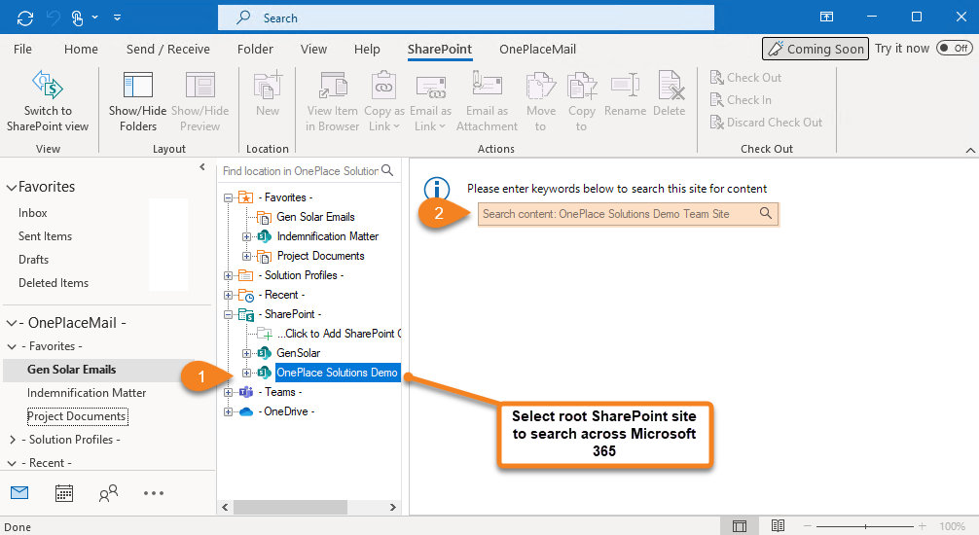Viewport: 979px width, 535px height.
Task: Click the tree horizontal scrollbar right arrow
Action: [393, 507]
